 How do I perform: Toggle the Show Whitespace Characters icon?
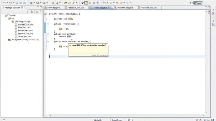tap(98, 3)
